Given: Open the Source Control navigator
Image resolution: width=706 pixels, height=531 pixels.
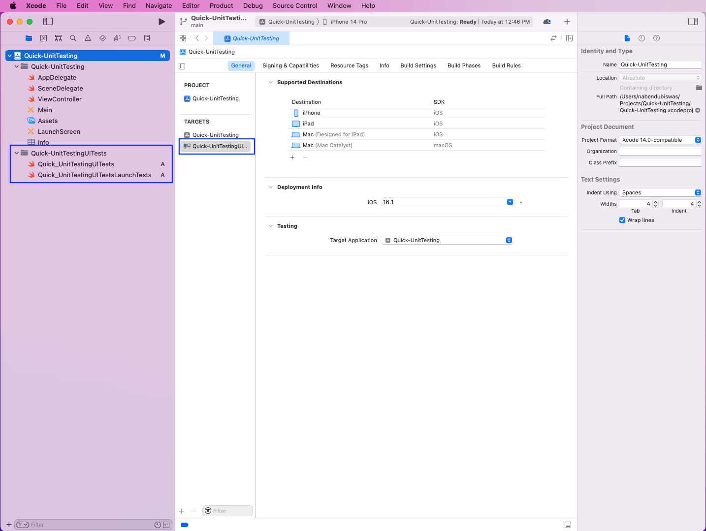Looking at the screenshot, I should 44,38.
